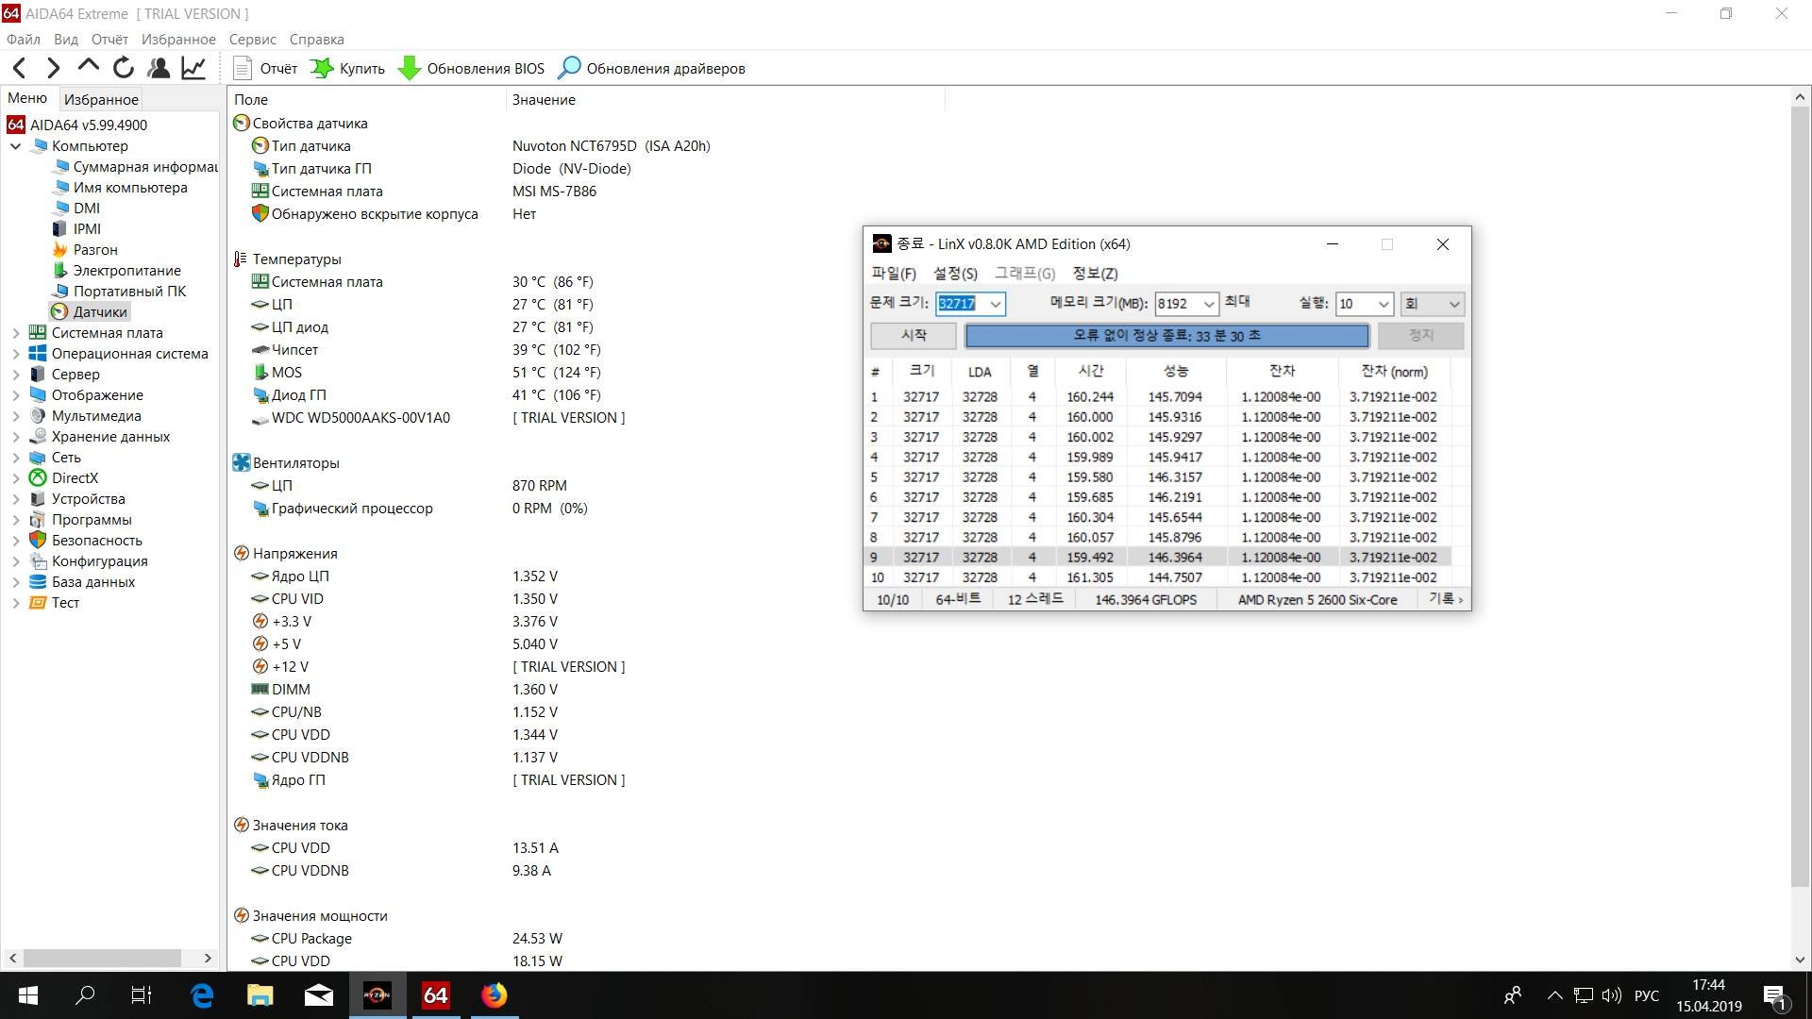The width and height of the screenshot is (1812, 1019).
Task: Select the Разгон tree item
Action: pyautogui.click(x=95, y=250)
